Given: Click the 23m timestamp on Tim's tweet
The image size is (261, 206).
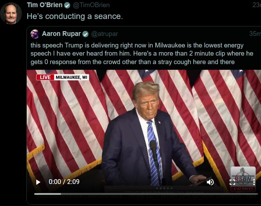Looking at the screenshot, I should tap(257, 5).
